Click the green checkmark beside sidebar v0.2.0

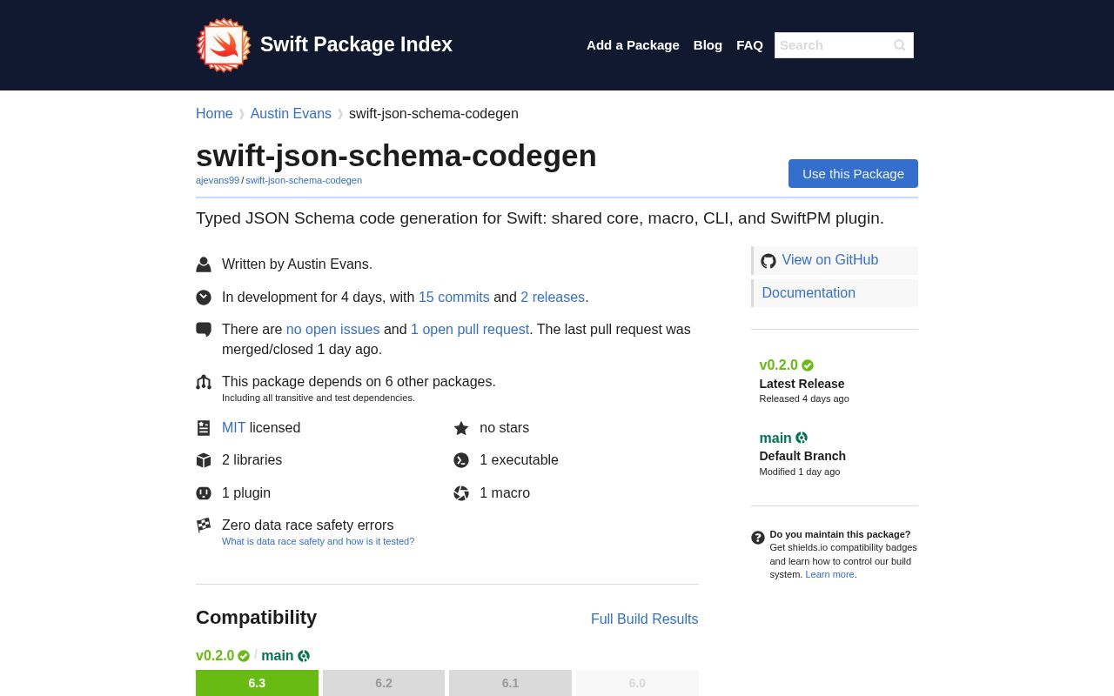click(808, 365)
